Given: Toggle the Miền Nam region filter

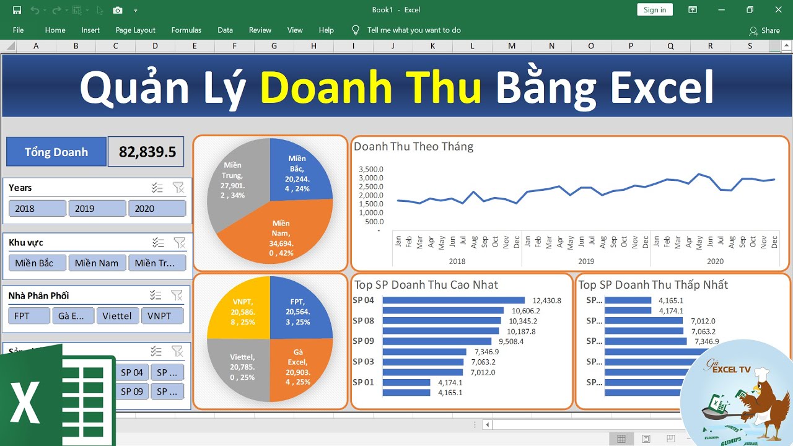Looking at the screenshot, I should click(97, 263).
